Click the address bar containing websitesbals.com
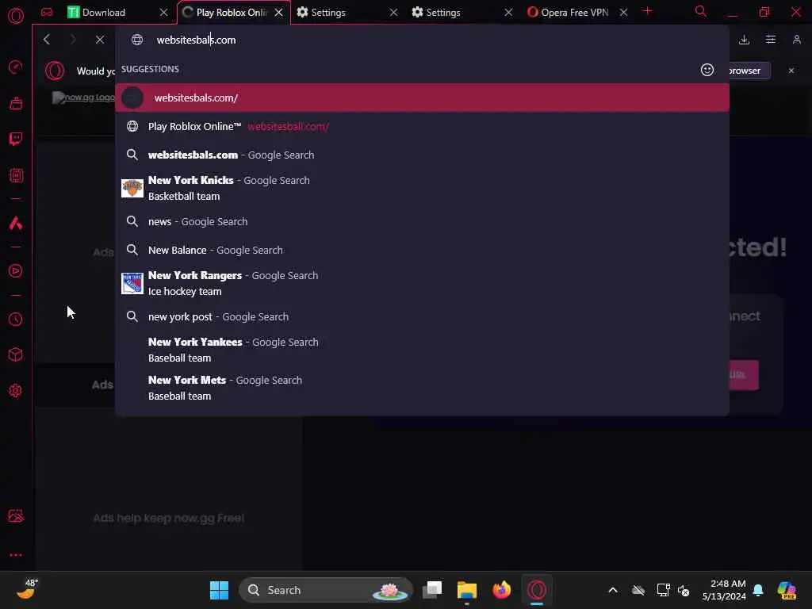 pos(422,40)
